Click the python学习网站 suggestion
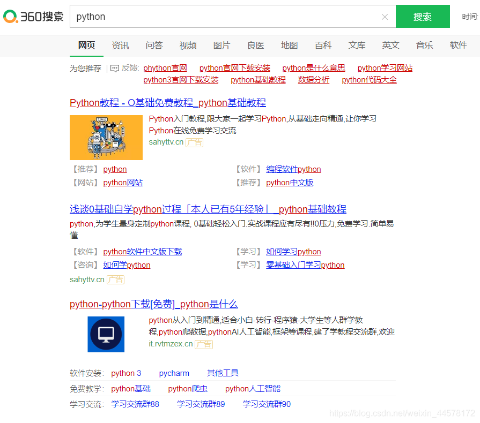The width and height of the screenshot is (480, 423). 385,68
